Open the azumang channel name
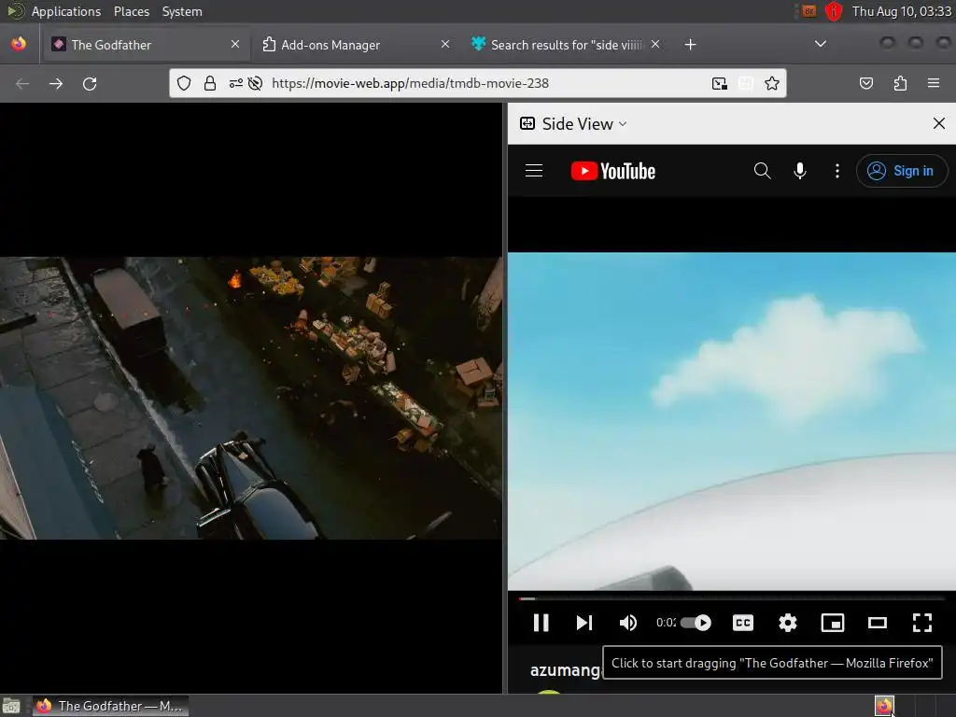The height and width of the screenshot is (717, 956). click(565, 670)
